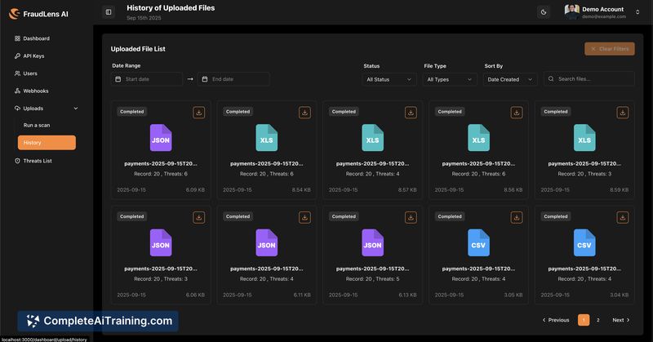This screenshot has width=653, height=342.
Task: Open the All Status dropdown
Action: coord(389,79)
